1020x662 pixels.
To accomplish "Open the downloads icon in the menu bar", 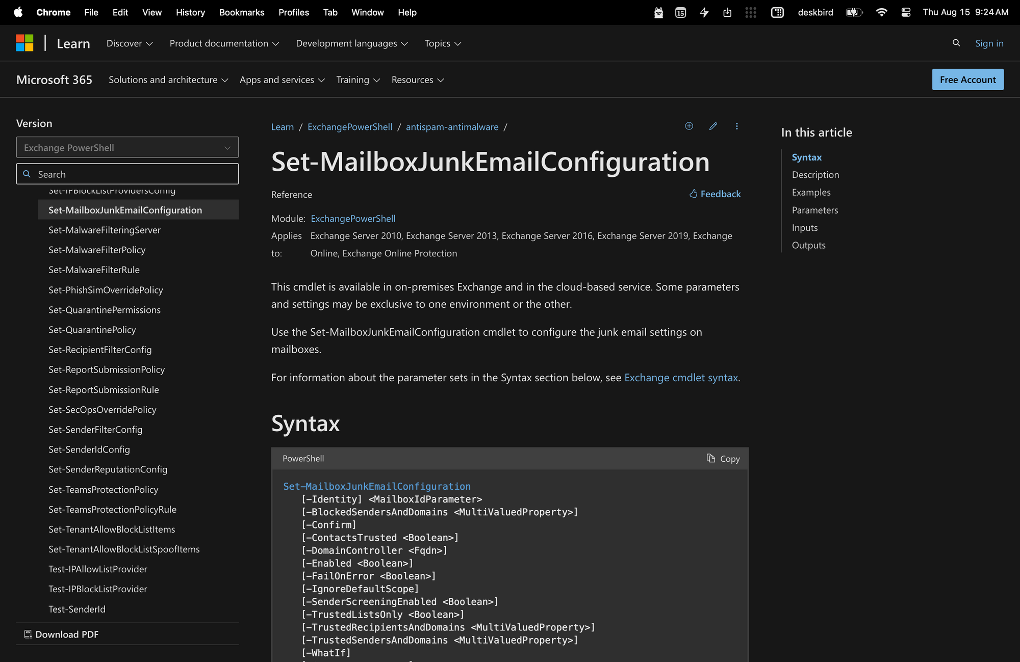I will pyautogui.click(x=727, y=12).
